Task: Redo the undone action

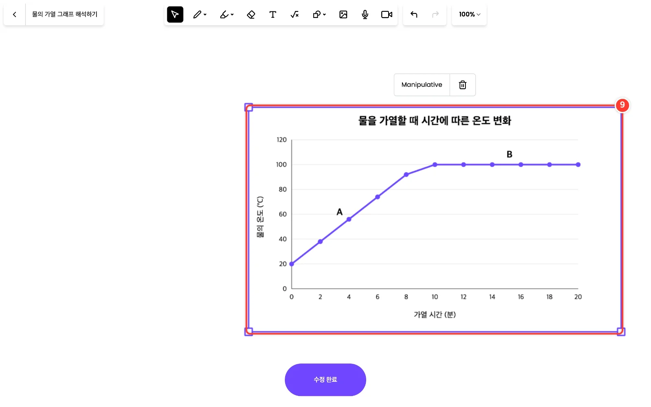Action: pos(435,15)
